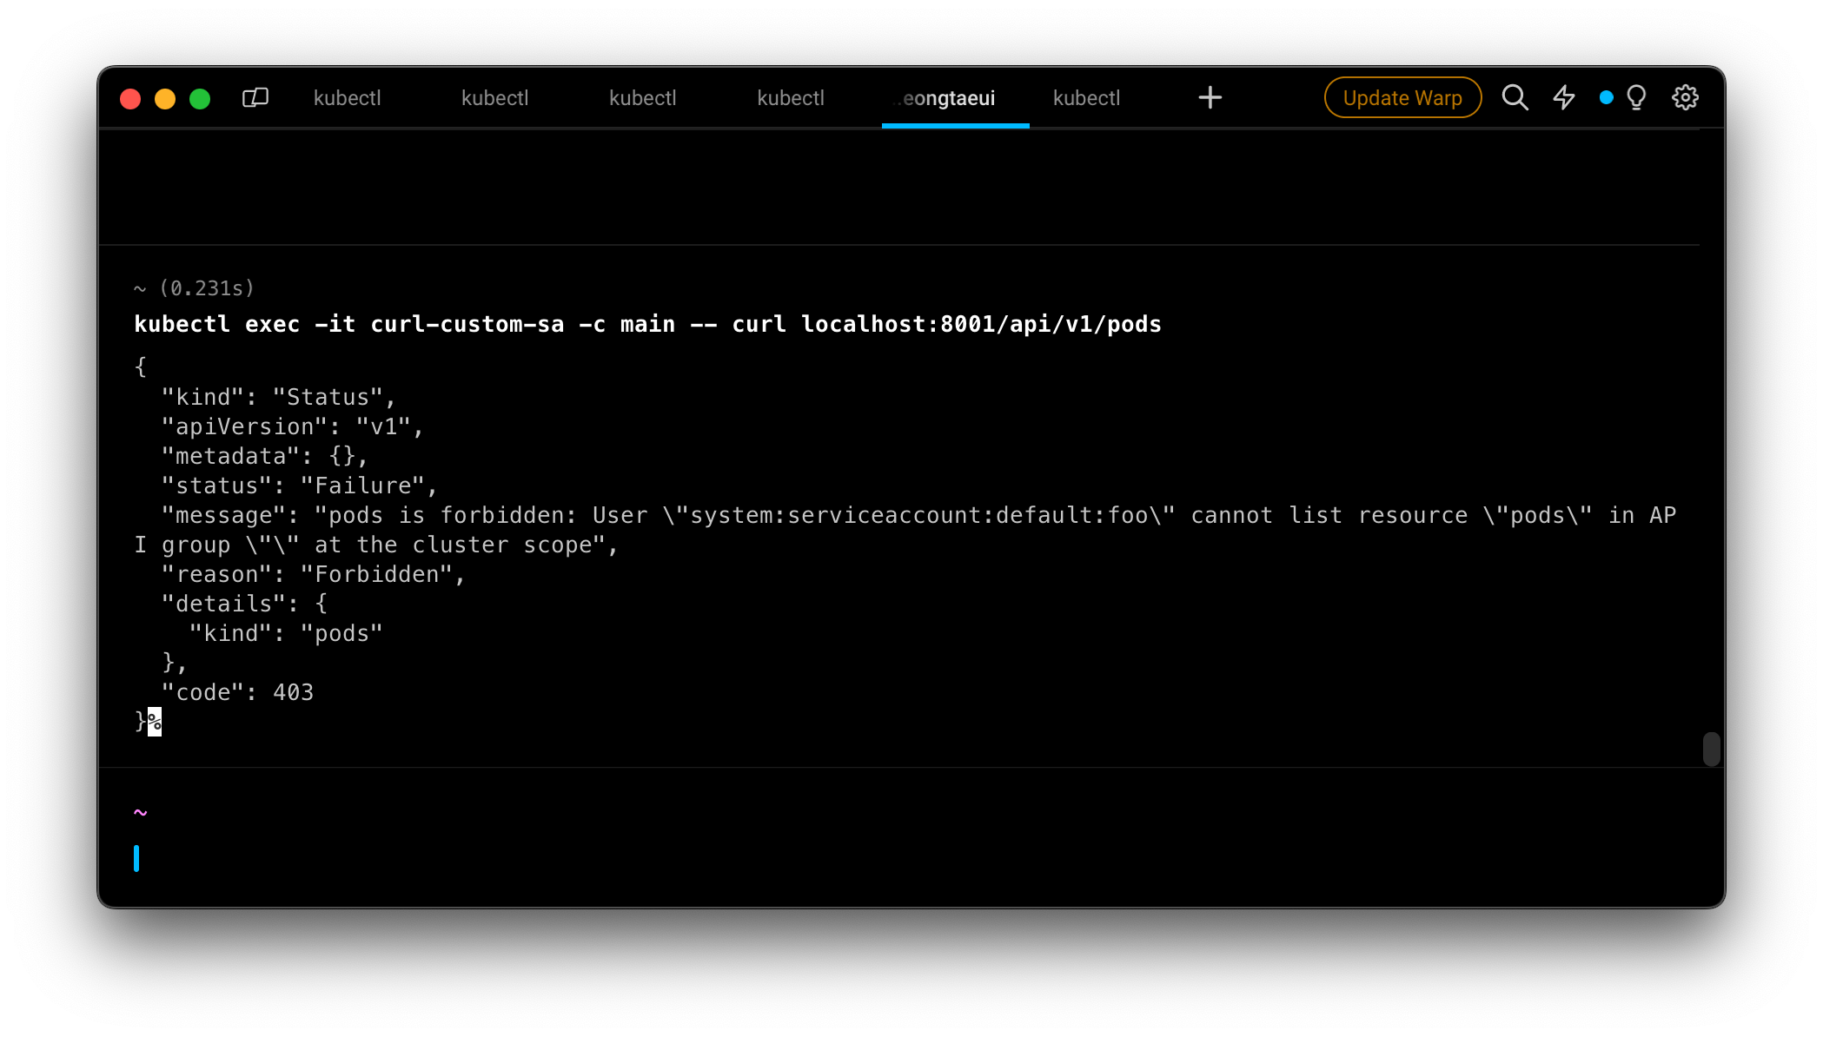Select the kubectl exec command line
Screen dimensions: 1823x1037
point(647,324)
